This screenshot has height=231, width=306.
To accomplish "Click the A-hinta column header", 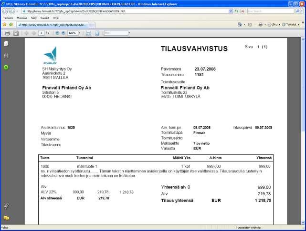I will click(x=215, y=158).
